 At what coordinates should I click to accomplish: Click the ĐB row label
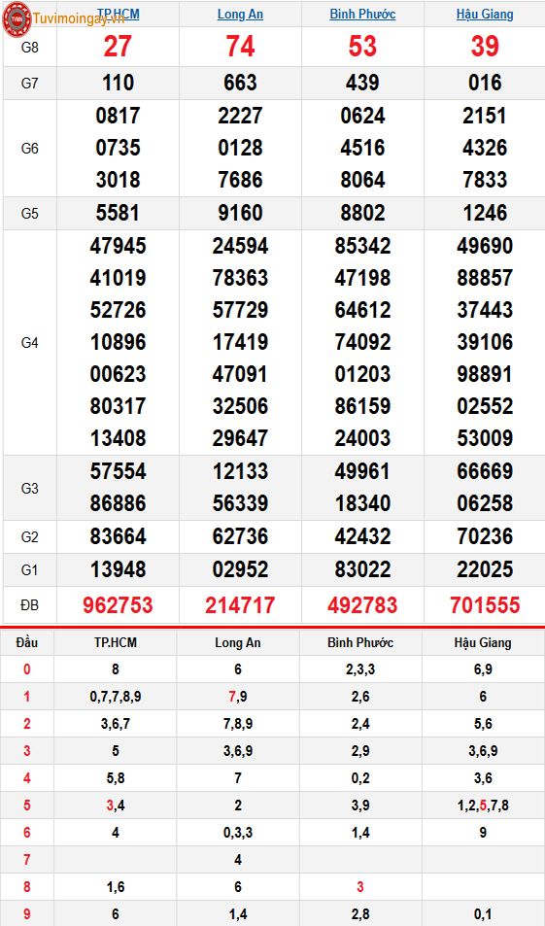pos(29,605)
